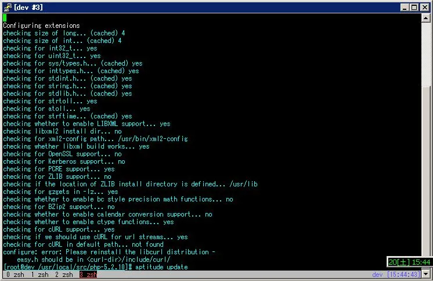Maximize the dev #3 terminal window

(414, 7)
